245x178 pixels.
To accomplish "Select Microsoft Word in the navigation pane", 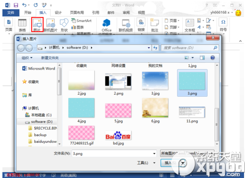I will (39, 69).
